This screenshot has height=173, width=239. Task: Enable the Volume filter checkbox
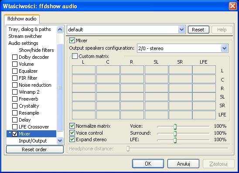coord(15,64)
